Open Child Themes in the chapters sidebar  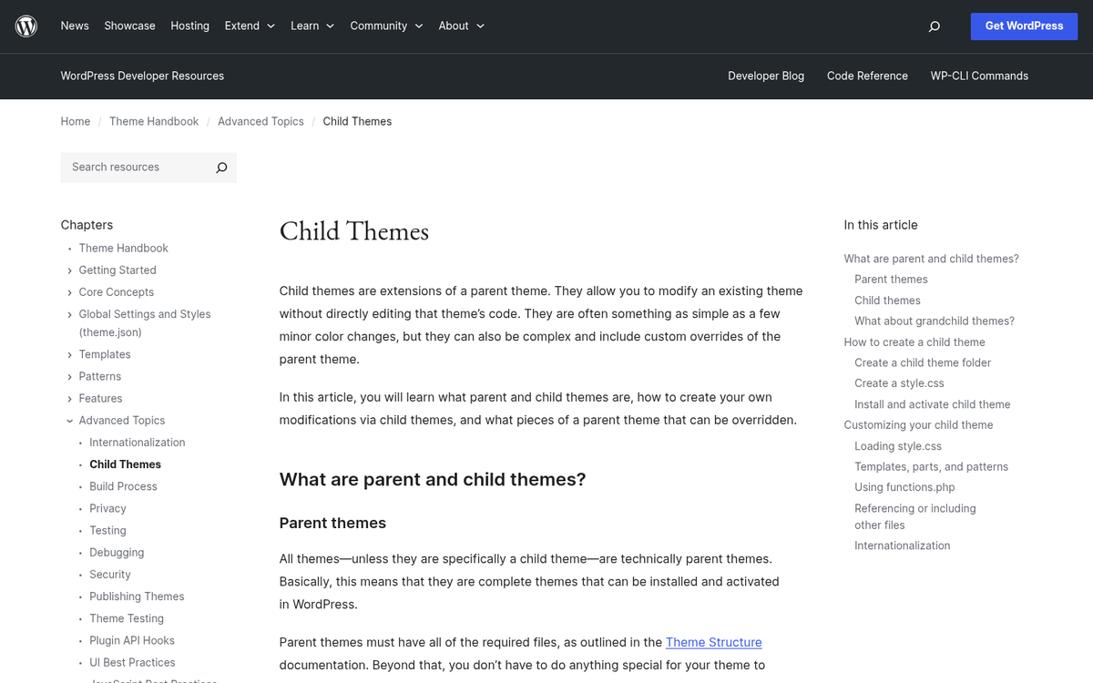125,464
